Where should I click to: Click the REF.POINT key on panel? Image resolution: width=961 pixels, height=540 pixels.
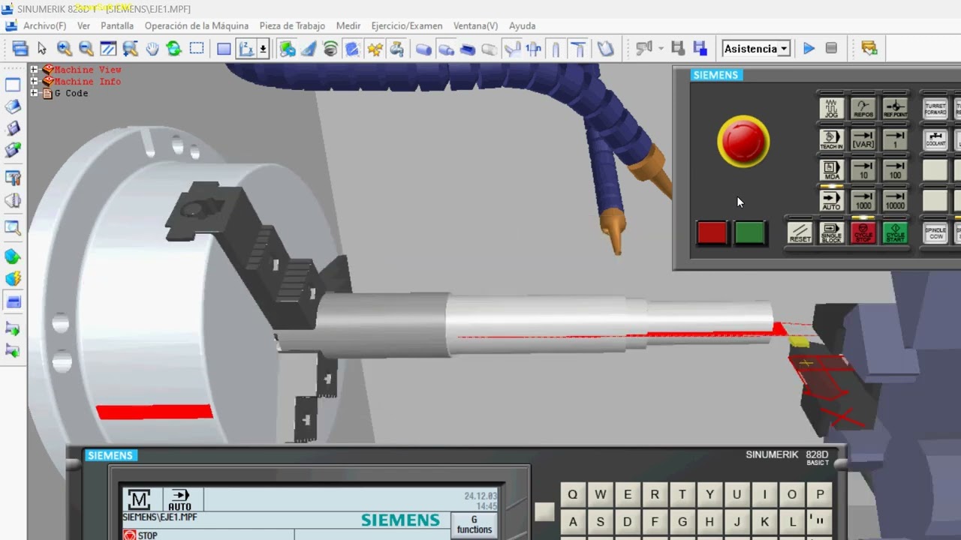click(x=895, y=108)
